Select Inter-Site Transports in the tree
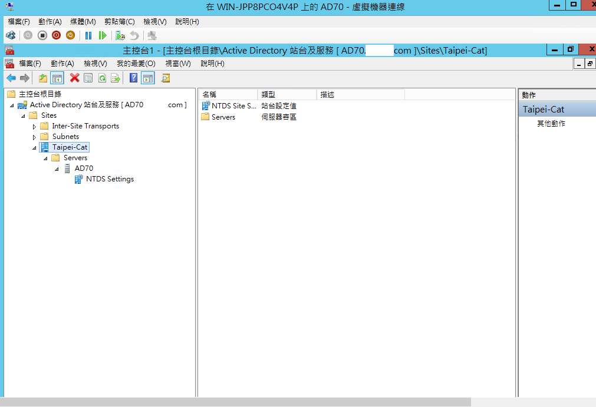This screenshot has height=407, width=596. [85, 125]
